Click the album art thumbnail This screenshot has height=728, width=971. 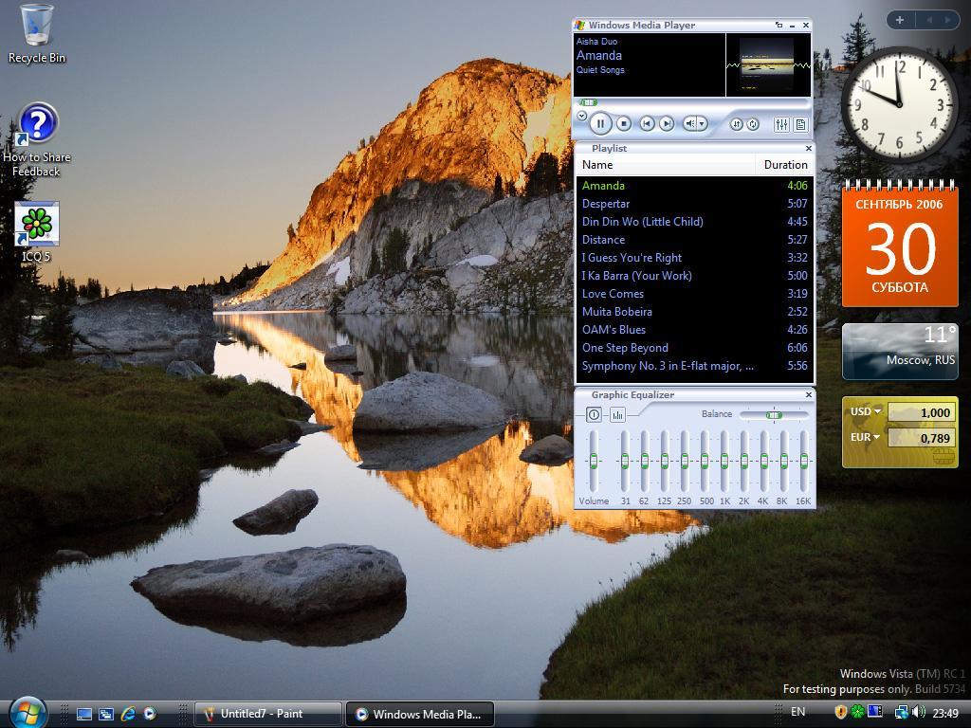[768, 65]
